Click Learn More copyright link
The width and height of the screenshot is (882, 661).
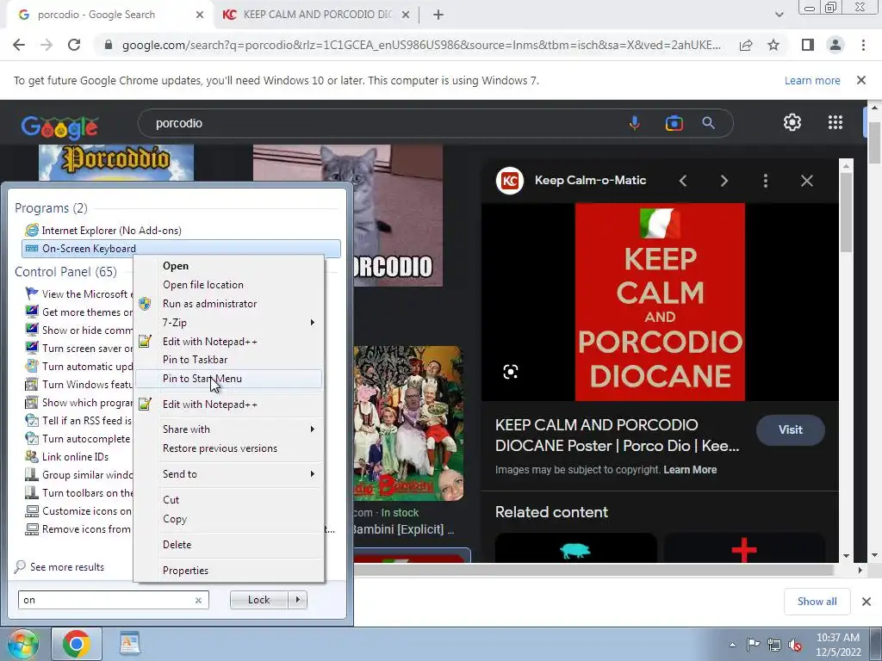[x=690, y=470]
